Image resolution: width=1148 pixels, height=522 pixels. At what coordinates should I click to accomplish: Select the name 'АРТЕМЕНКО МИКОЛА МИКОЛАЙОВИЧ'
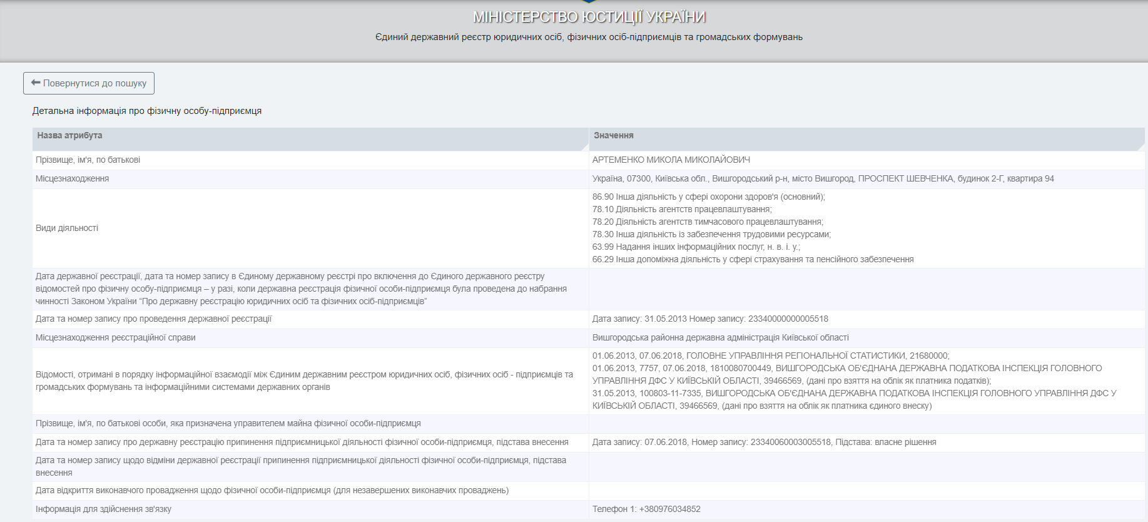671,160
